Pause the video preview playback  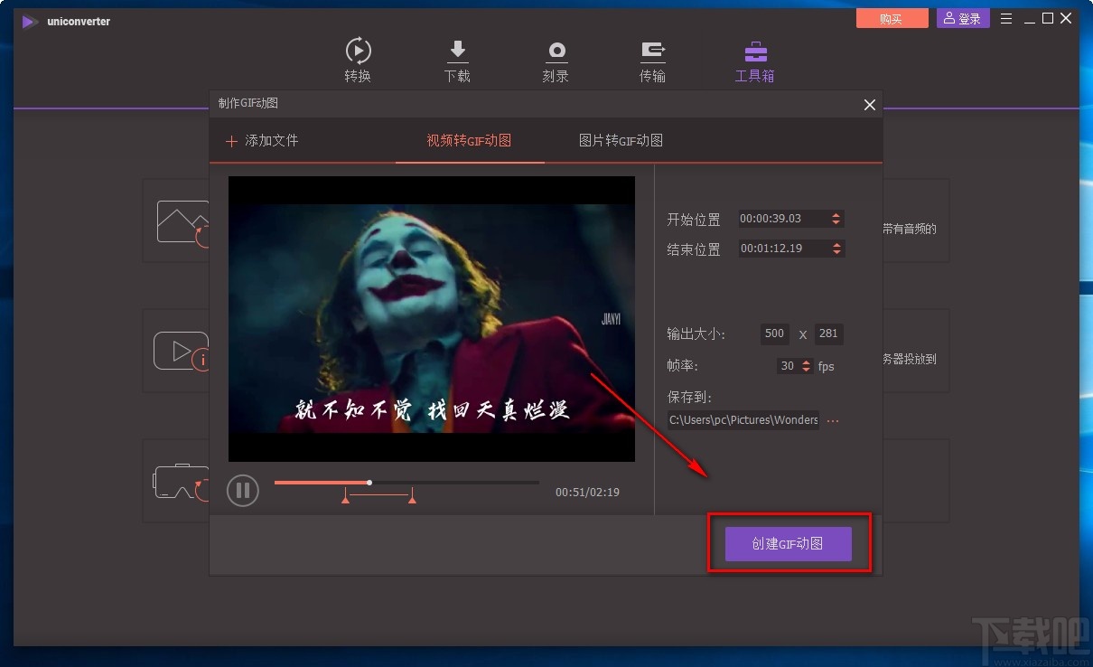click(242, 490)
